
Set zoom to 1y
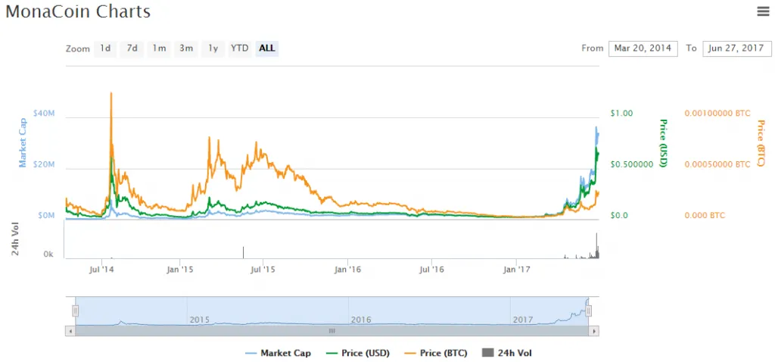click(x=213, y=48)
